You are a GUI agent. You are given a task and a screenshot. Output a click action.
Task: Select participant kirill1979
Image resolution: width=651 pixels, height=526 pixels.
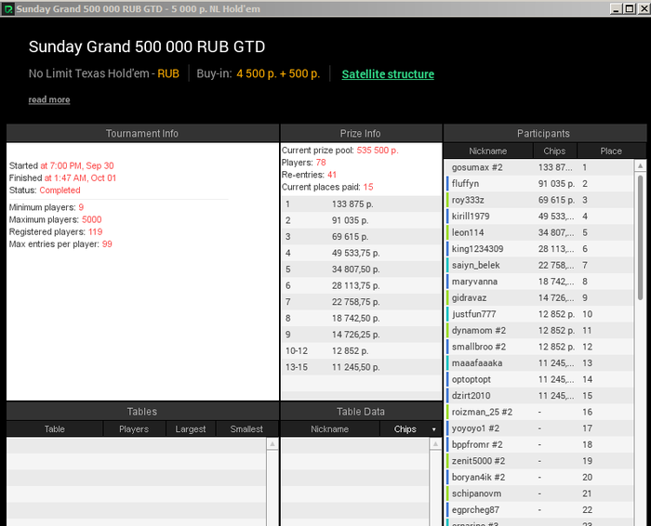(x=538, y=217)
